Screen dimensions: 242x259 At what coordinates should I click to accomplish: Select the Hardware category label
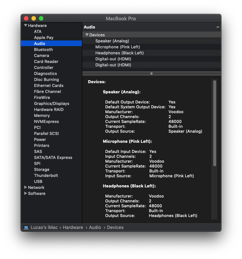[x=37, y=25]
